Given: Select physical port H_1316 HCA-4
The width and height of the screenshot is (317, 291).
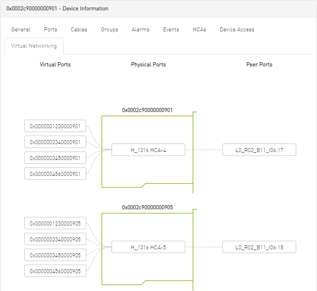Looking at the screenshot, I should coord(149,150).
